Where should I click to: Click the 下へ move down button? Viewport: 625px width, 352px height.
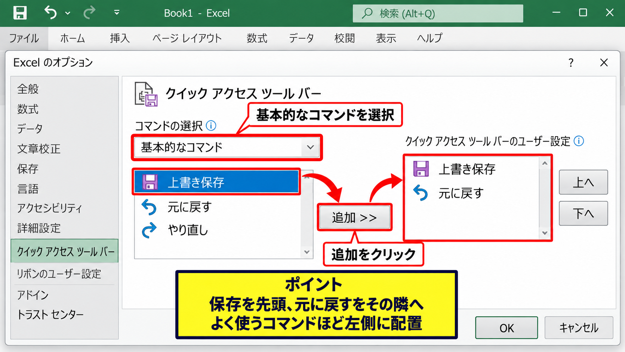583,214
